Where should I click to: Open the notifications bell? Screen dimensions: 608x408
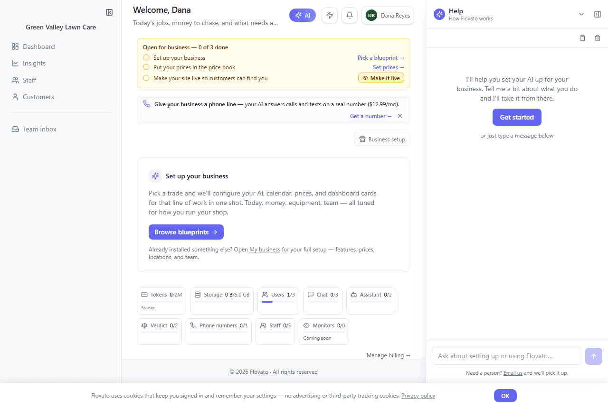tap(350, 15)
